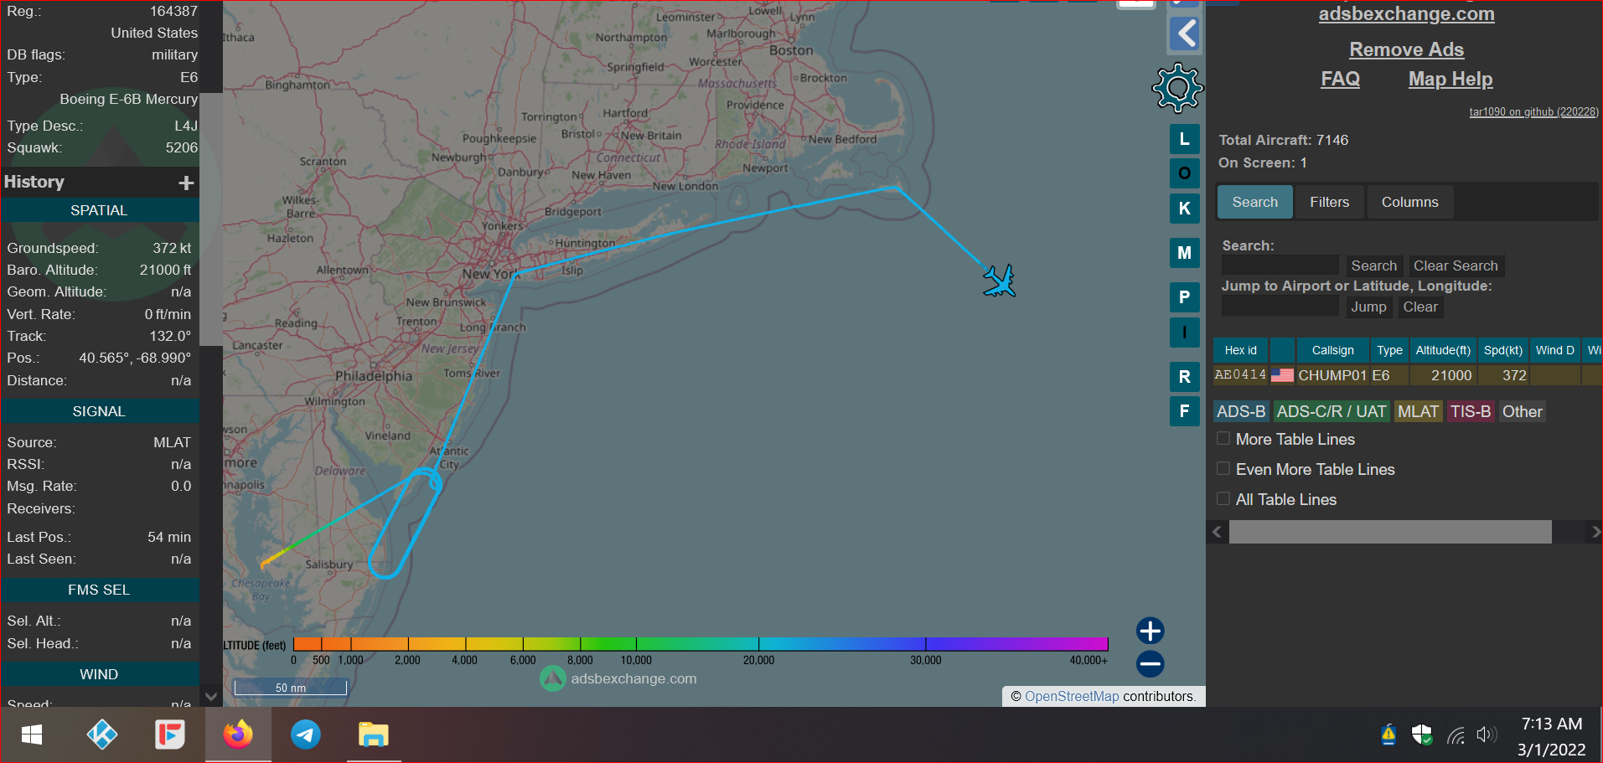The image size is (1603, 763).
Task: Click the SIGNAL section header
Action: pyautogui.click(x=99, y=411)
